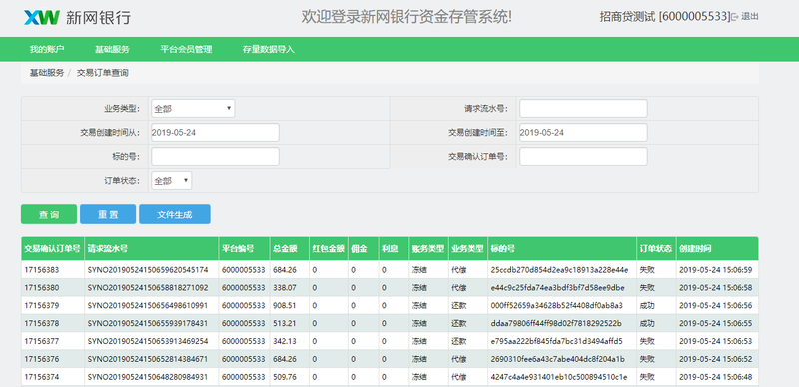Viewport: 799px width, 387px height.
Task: Click the 红包金额 column header
Action: (329, 249)
